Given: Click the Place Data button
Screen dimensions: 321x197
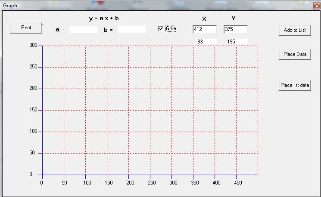Looking at the screenshot, I should tap(295, 54).
